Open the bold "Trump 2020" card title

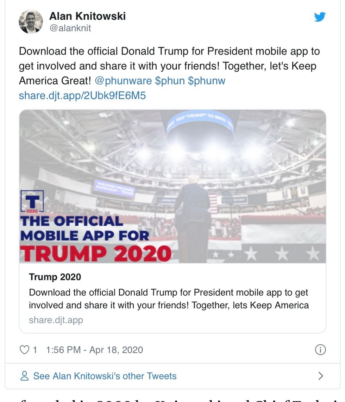(55, 277)
